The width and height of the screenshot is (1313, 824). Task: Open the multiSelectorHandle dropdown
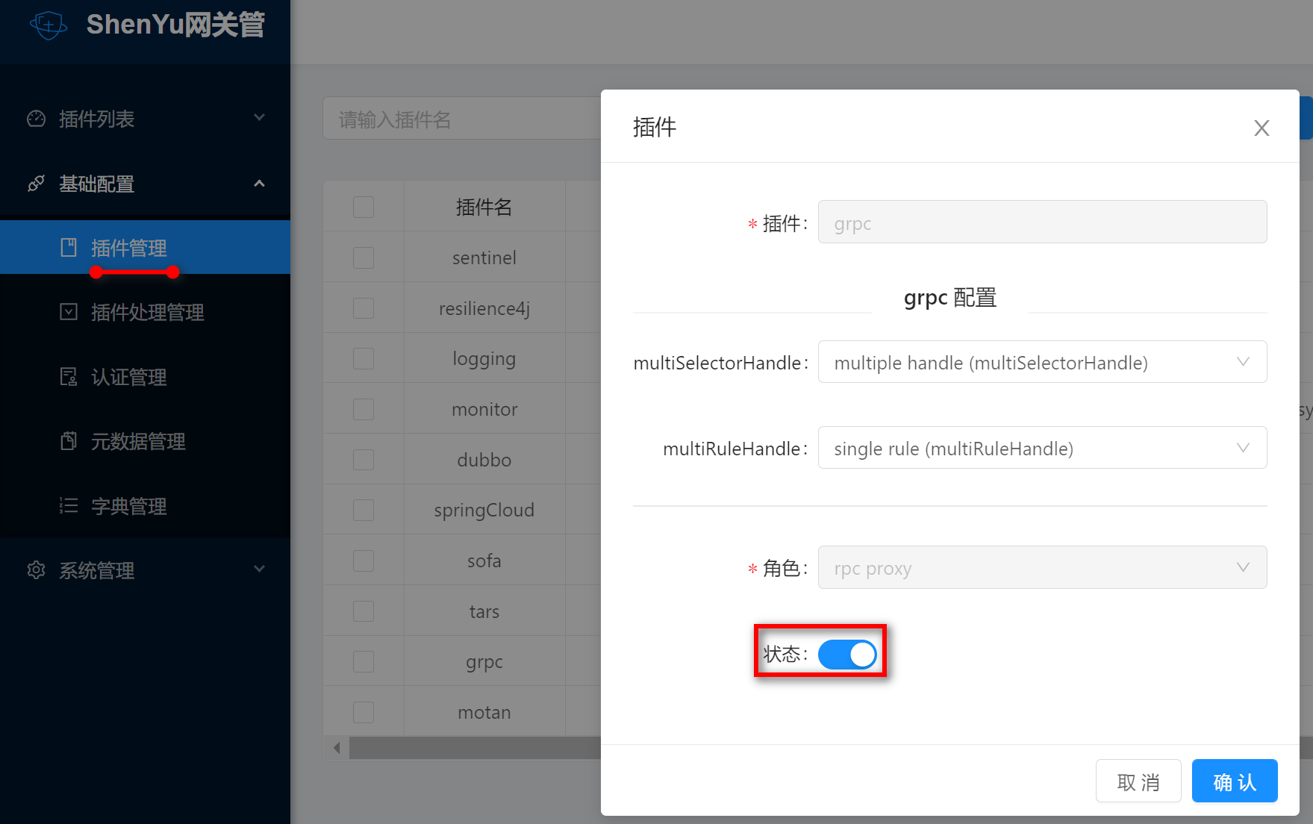[x=1042, y=362]
